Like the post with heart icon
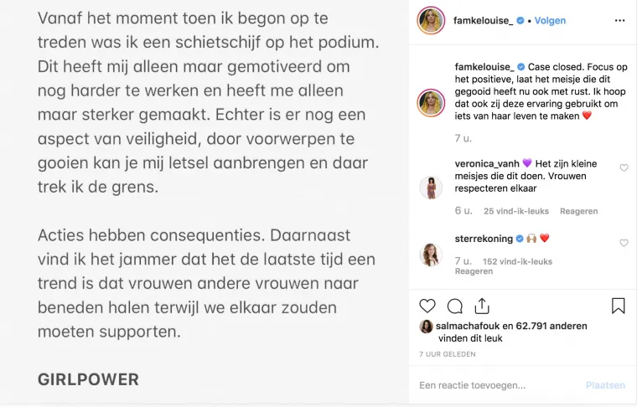Screen dimensions: 637x407 click(427, 306)
